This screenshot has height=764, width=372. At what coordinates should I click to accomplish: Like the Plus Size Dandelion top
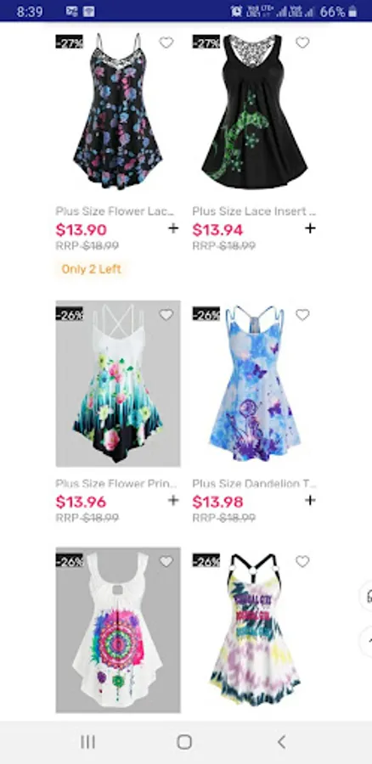pyautogui.click(x=302, y=315)
